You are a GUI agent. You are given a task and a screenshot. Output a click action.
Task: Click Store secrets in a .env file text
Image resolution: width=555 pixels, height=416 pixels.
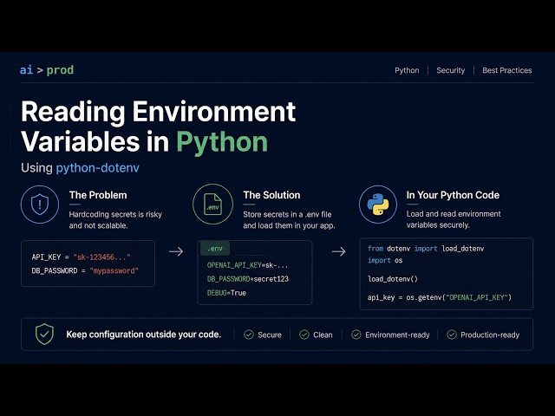pyautogui.click(x=287, y=214)
